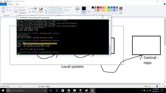Viewport: 166px width, 93px height.
Task: Pick the purple color swatch
Action: (117, 7)
